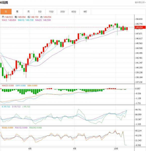Click the DIFF value label
The image size is (146, 151).
click(21, 86)
